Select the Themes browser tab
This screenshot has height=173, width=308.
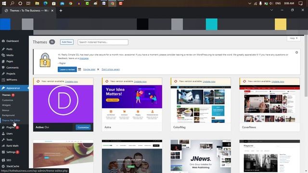(29, 11)
